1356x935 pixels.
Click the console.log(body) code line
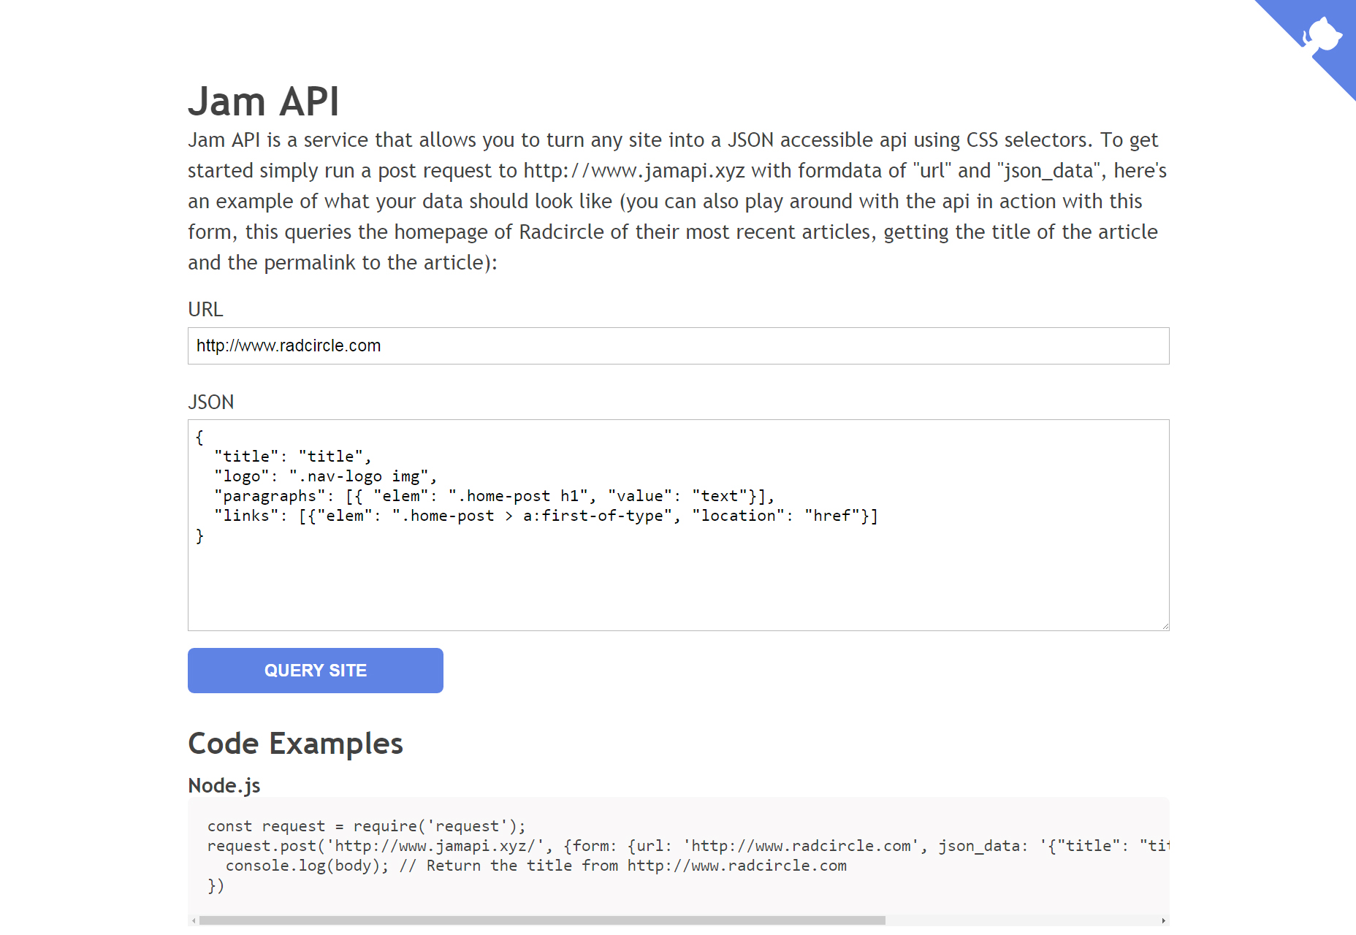pyautogui.click(x=536, y=866)
